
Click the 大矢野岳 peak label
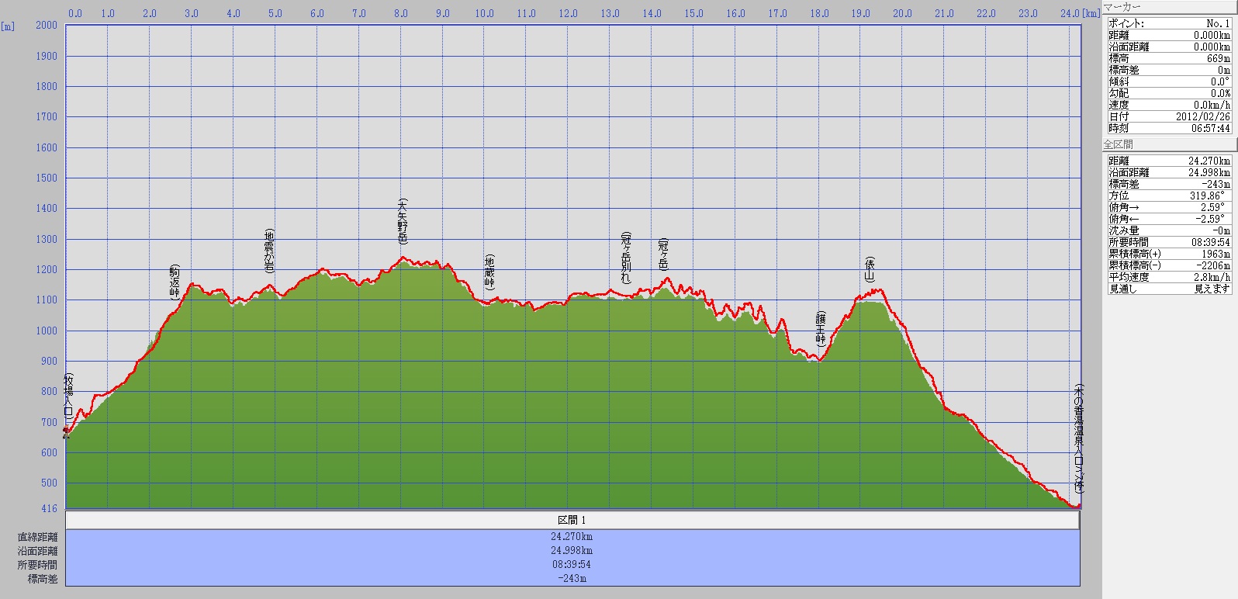tap(402, 221)
